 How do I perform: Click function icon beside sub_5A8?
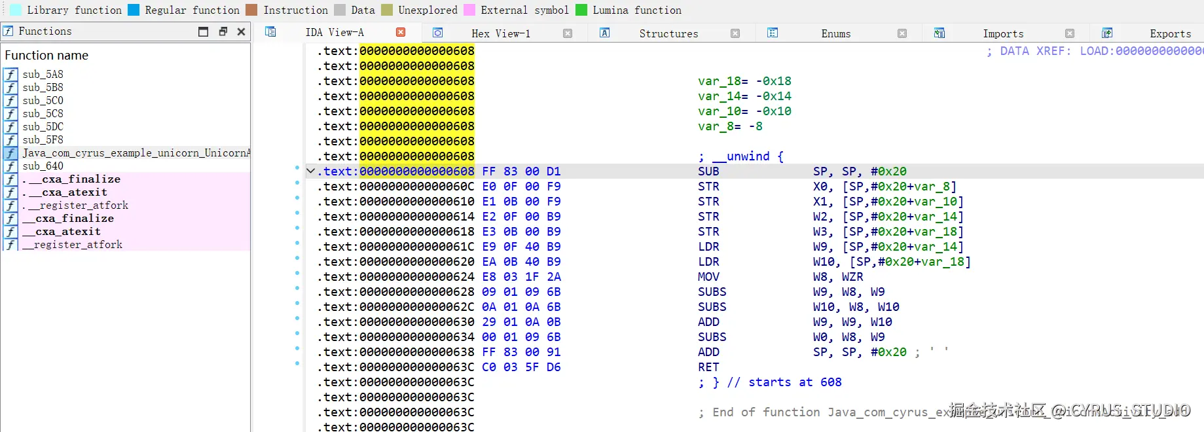(10, 75)
